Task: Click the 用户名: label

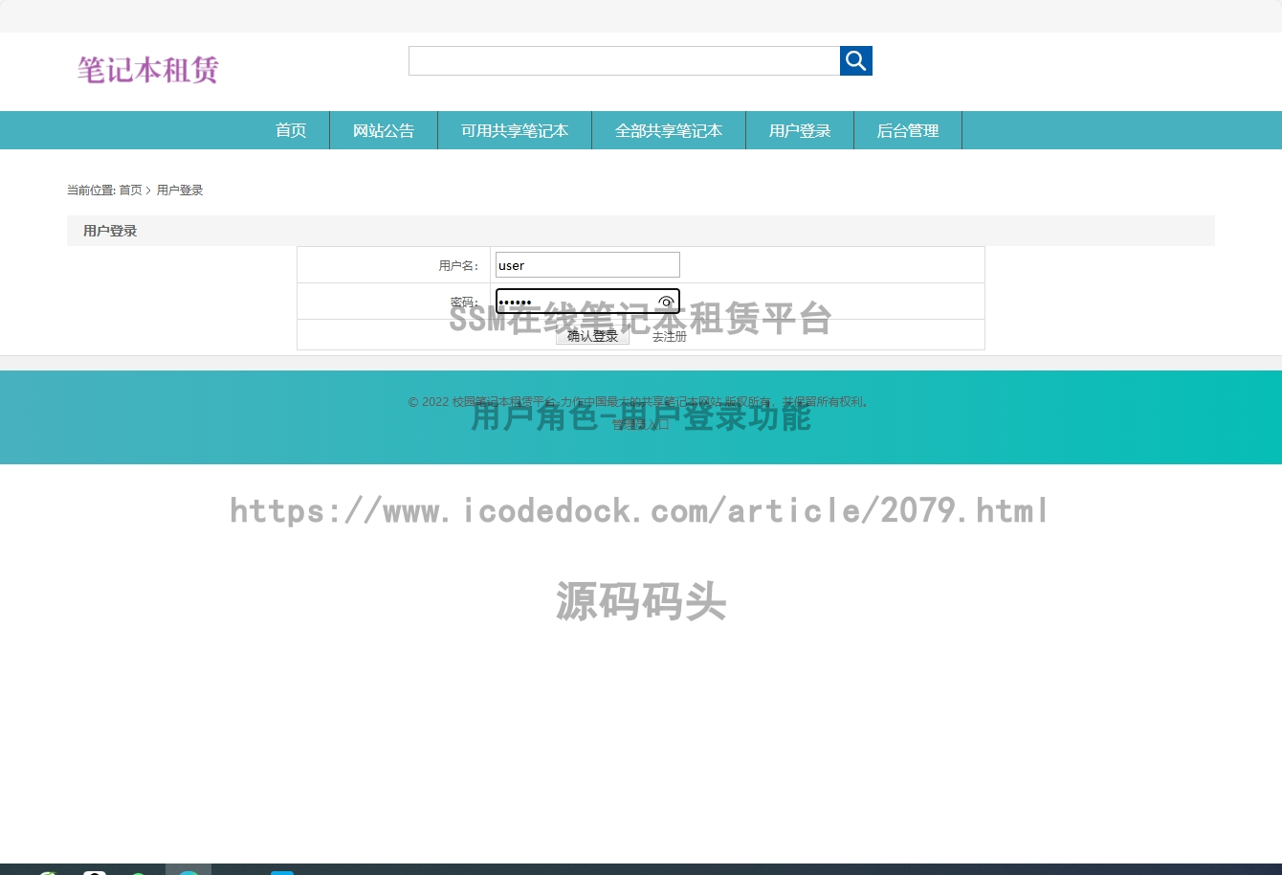Action: coord(458,266)
